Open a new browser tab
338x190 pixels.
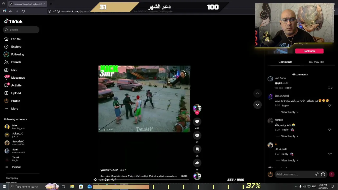click(51, 4)
